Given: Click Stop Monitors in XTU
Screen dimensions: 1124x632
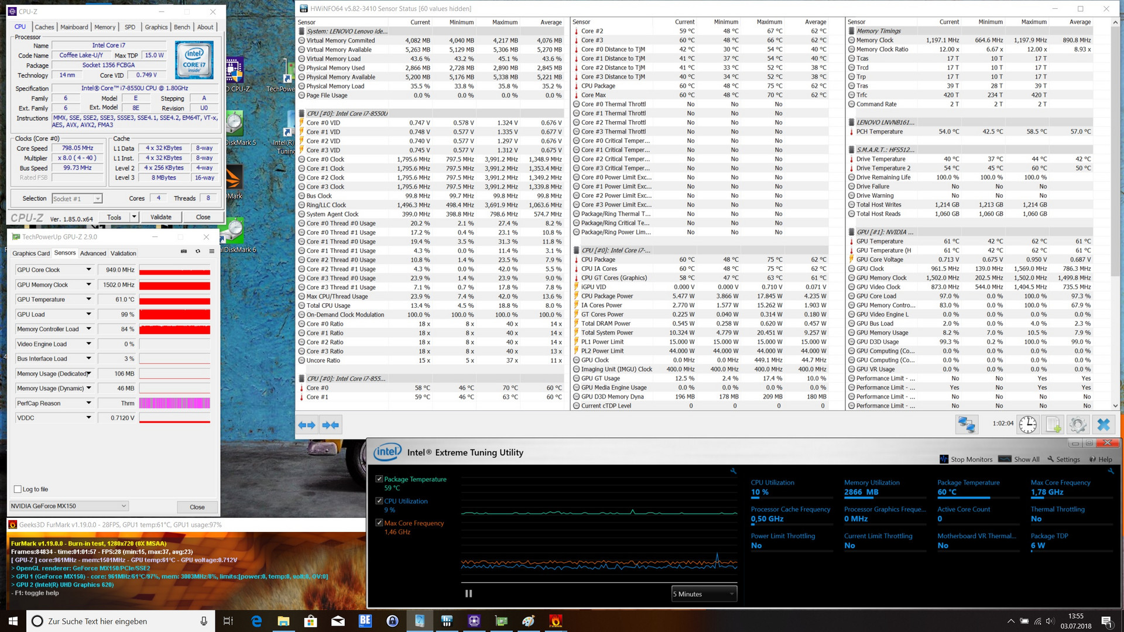Looking at the screenshot, I should tap(966, 459).
